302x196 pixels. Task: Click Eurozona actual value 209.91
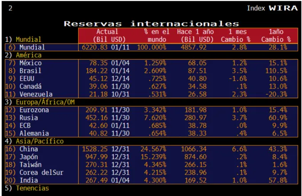click(x=96, y=110)
